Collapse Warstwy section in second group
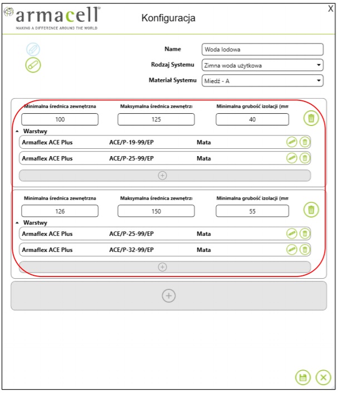 17,222
